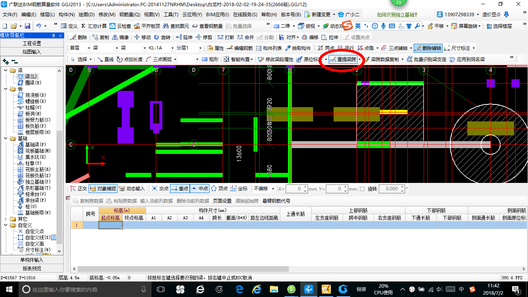Toggle 正交 orthogonal mode
The width and height of the screenshot is (528, 297).
[x=78, y=189]
